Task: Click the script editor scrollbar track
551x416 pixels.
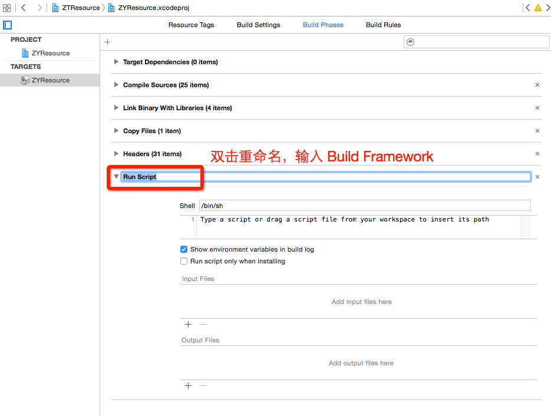Action: 525,227
